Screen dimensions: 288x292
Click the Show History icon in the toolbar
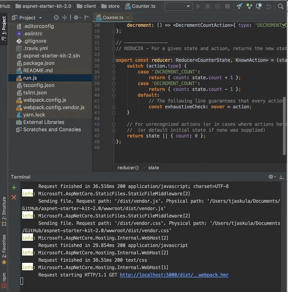(x=259, y=6)
